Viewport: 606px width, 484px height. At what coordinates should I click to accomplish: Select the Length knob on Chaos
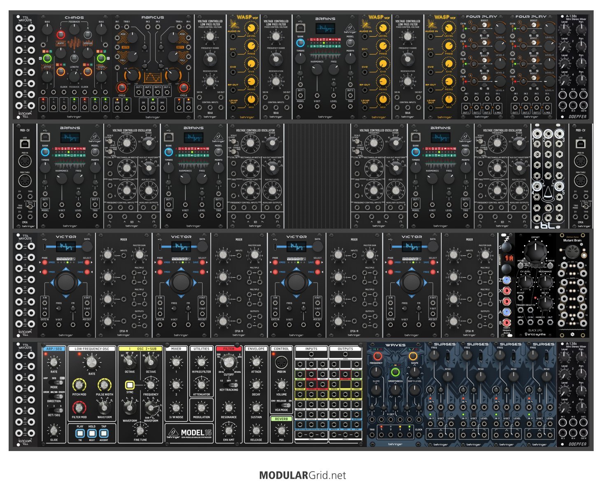pyautogui.click(x=74, y=76)
